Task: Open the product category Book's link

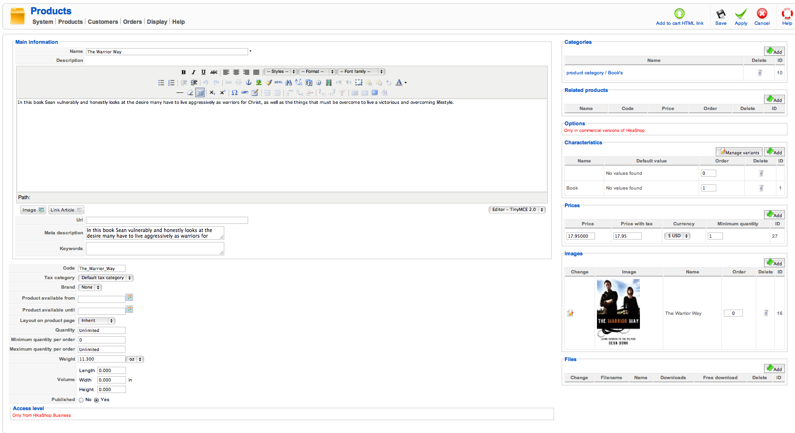Action: (594, 73)
